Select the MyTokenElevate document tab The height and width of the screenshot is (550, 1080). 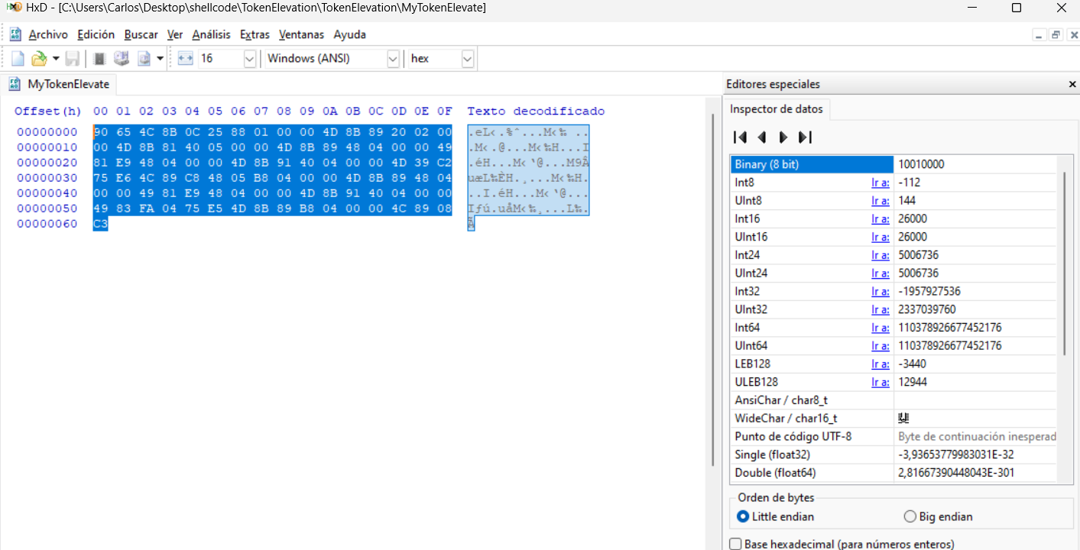60,84
